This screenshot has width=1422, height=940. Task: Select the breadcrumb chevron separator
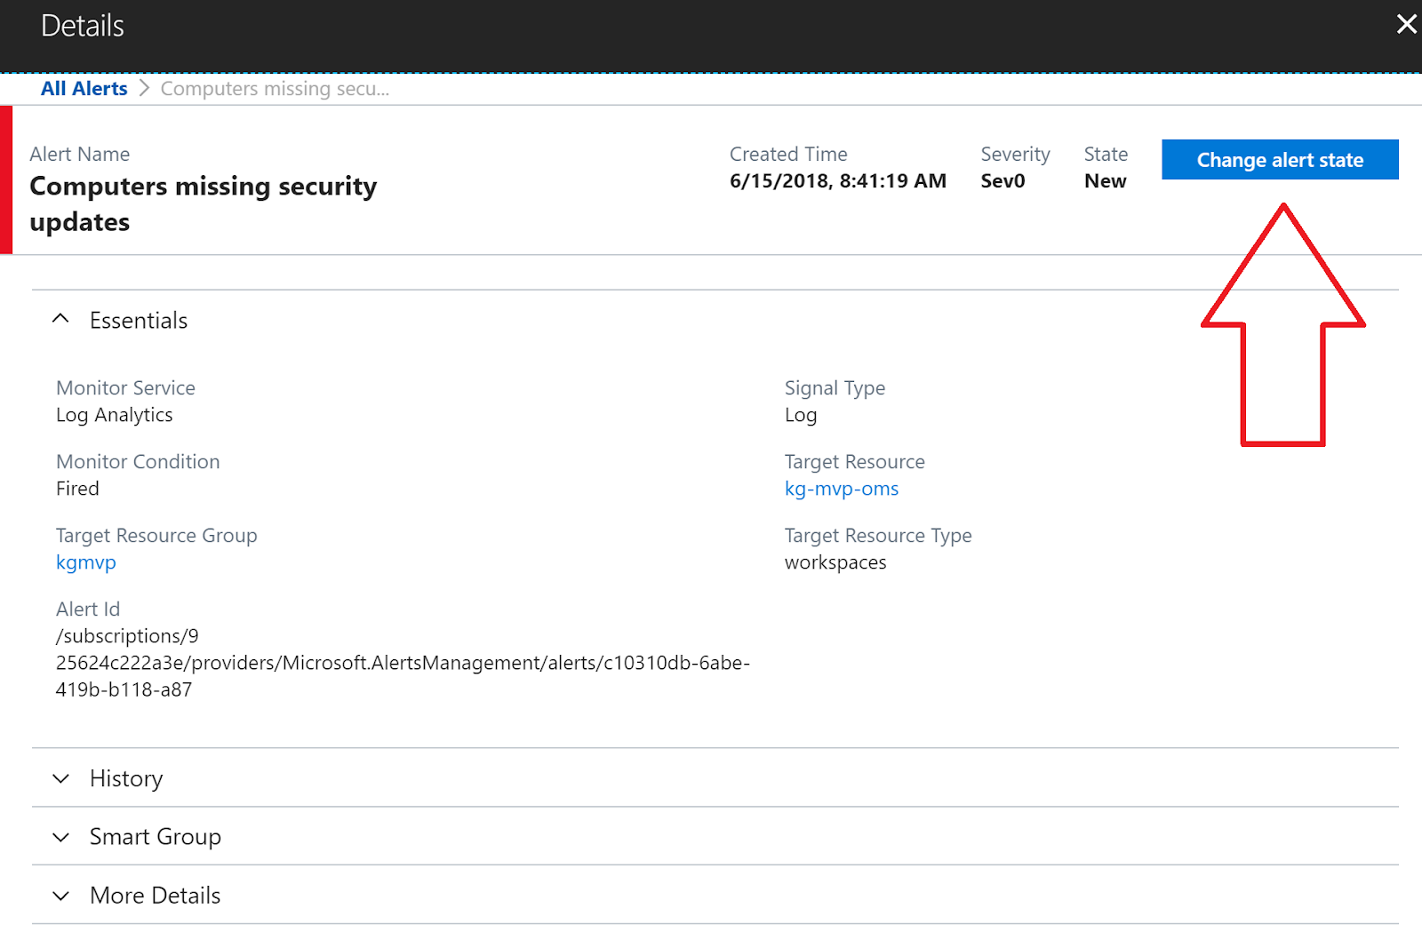tap(143, 88)
